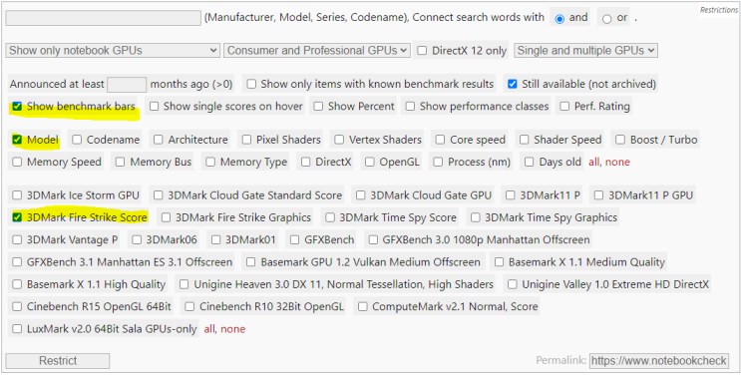Check the 'Memory Speed' box

pyautogui.click(x=17, y=163)
